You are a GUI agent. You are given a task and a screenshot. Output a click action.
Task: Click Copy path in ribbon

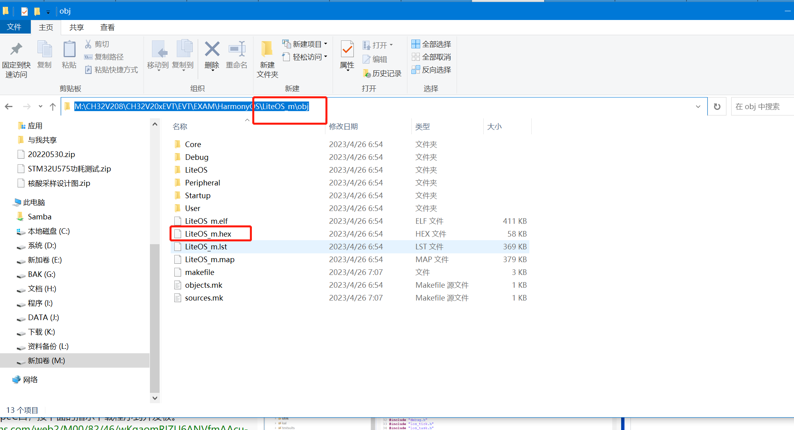tap(104, 57)
